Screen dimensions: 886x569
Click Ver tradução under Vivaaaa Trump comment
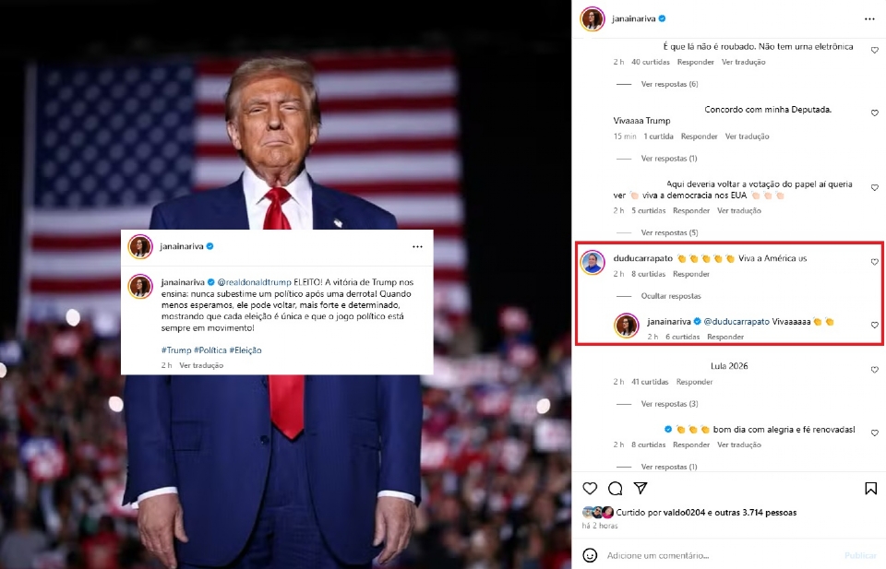[747, 136]
